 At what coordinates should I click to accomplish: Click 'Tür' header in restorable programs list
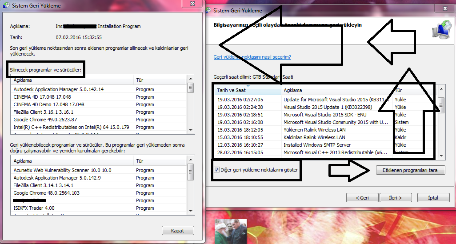[160, 161]
